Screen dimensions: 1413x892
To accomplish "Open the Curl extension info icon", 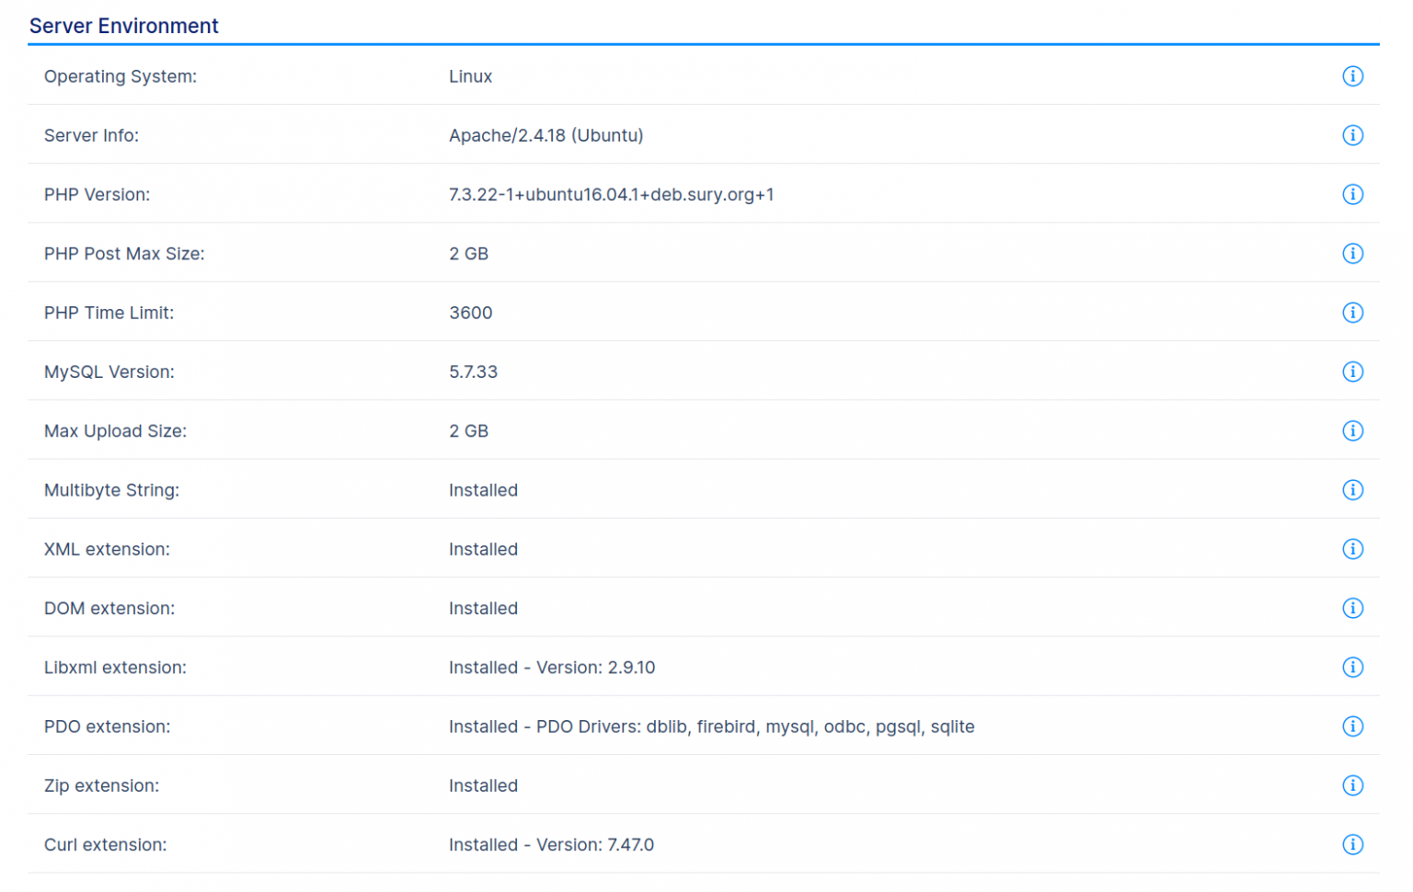I will pos(1353,844).
